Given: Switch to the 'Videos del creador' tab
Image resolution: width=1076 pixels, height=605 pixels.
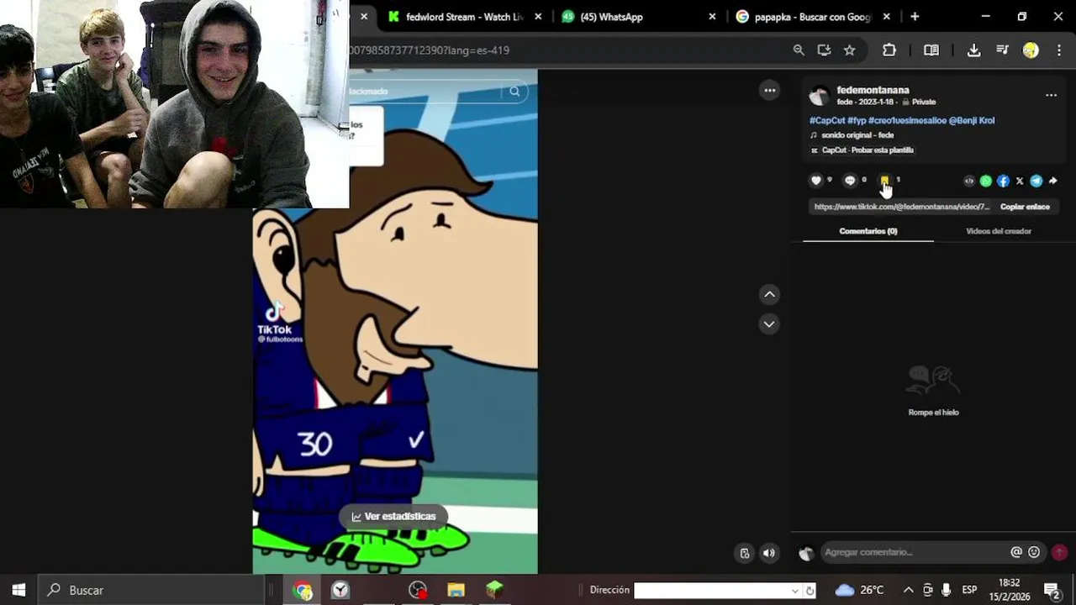Looking at the screenshot, I should [x=999, y=231].
